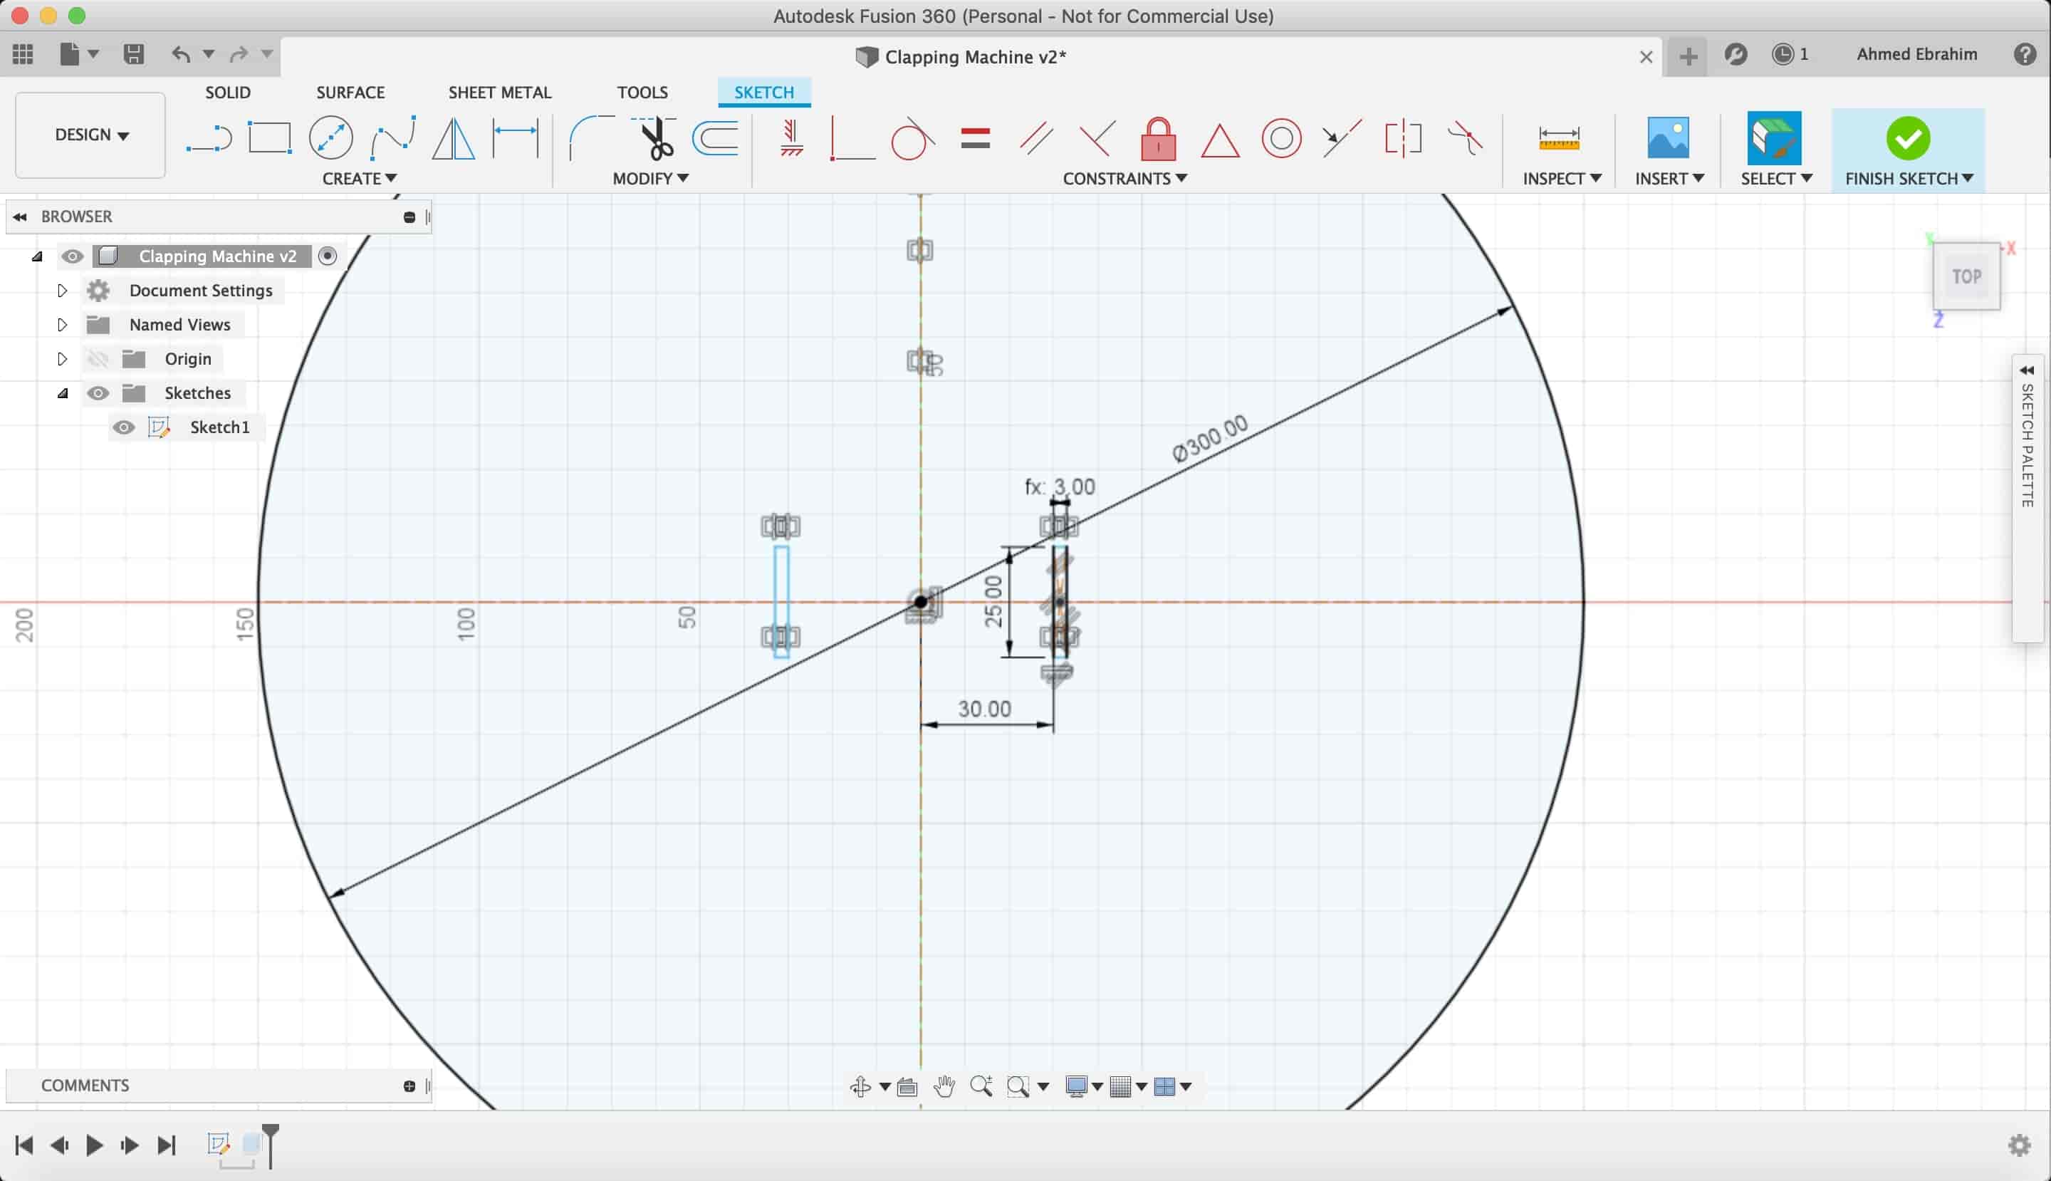The height and width of the screenshot is (1181, 2051).
Task: Open the Data Panel grid icon
Action: [x=23, y=54]
